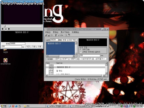This screenshot has height=108, width=144.
Task: Click the 추가F7 button
Action: coord(65,59)
